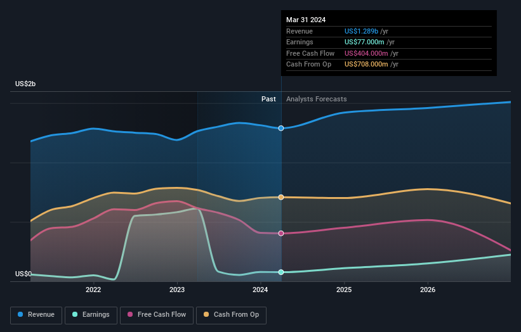This screenshot has width=521, height=332.
Task: Click the orange Cash From Op legend dot
Action: click(x=206, y=314)
